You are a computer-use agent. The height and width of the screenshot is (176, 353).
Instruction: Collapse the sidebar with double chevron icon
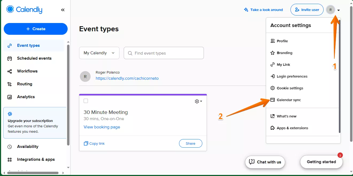(x=63, y=10)
